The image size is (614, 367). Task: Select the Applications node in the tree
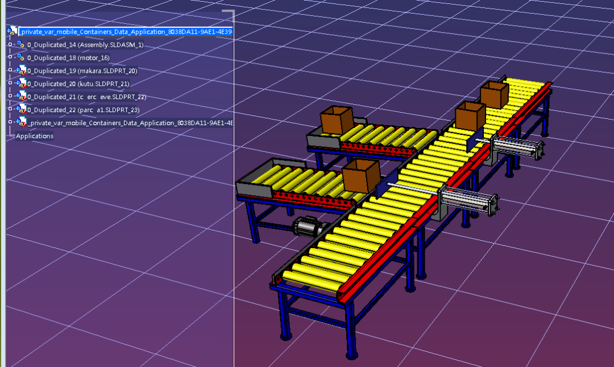[35, 136]
